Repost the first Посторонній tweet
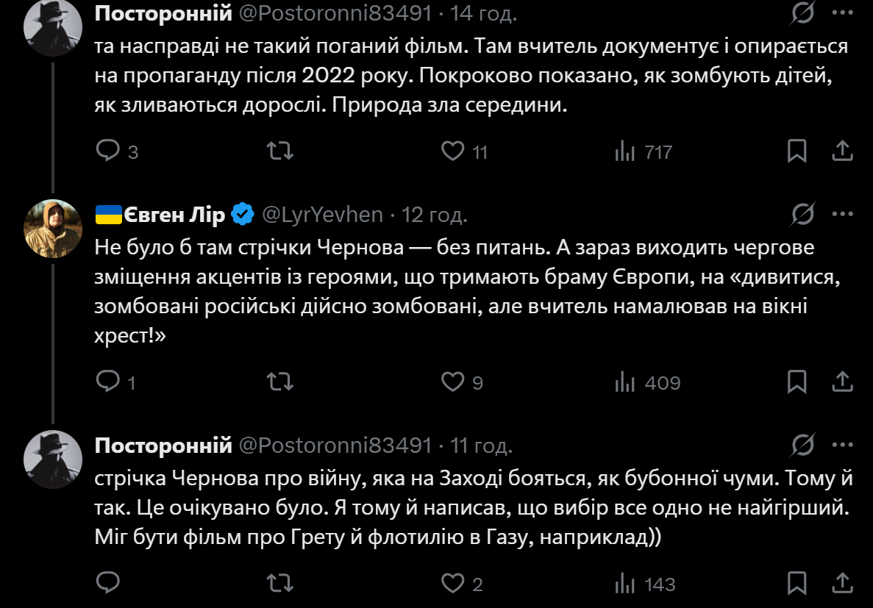This screenshot has width=873, height=608. (280, 151)
